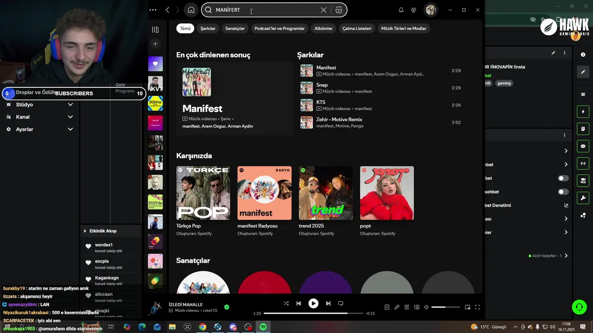Click Kaganksgn in Etkinlik Akışı
The image size is (593, 333).
click(107, 278)
